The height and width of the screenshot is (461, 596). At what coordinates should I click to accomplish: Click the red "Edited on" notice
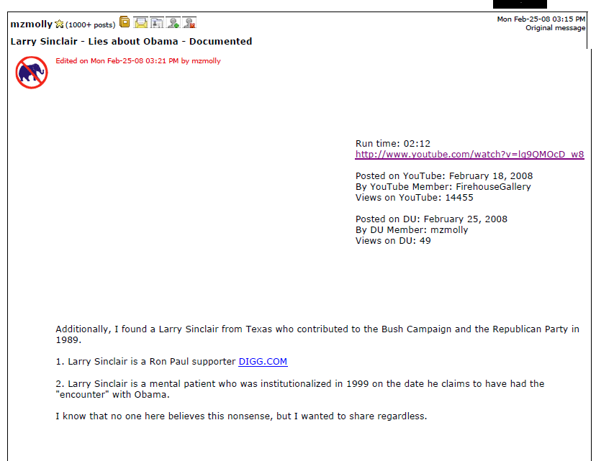point(138,60)
